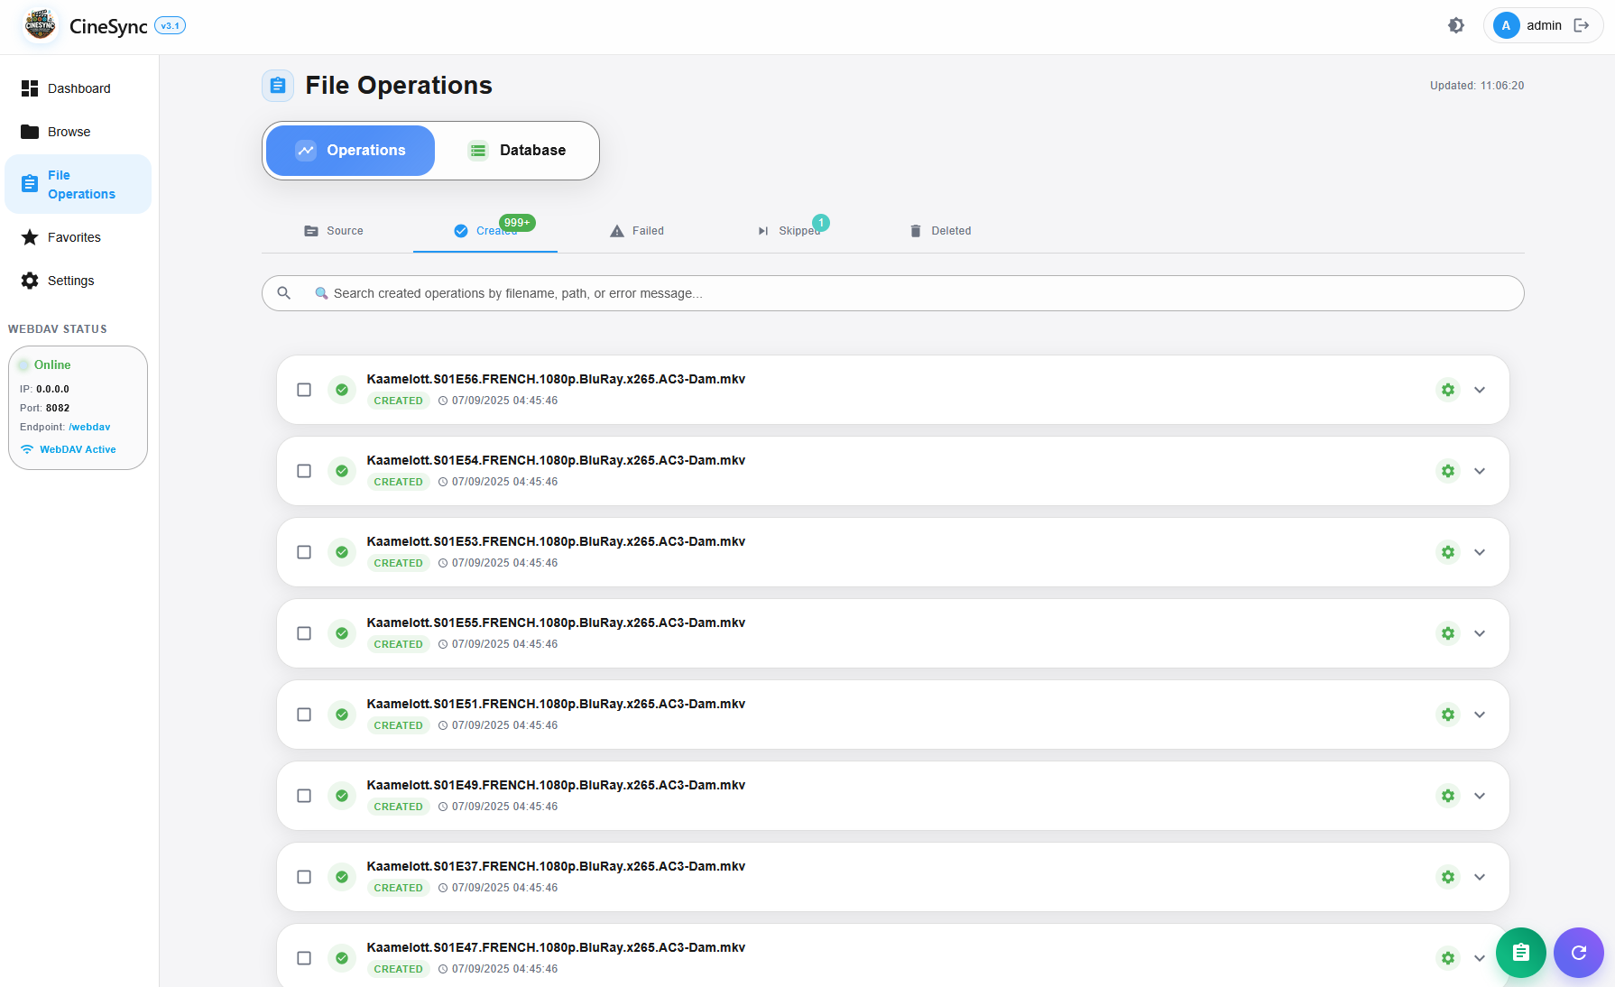The width and height of the screenshot is (1615, 987).
Task: Open Favorites in the sidebar
Action: coord(74,237)
